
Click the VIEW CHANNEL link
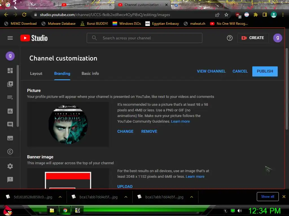point(211,71)
